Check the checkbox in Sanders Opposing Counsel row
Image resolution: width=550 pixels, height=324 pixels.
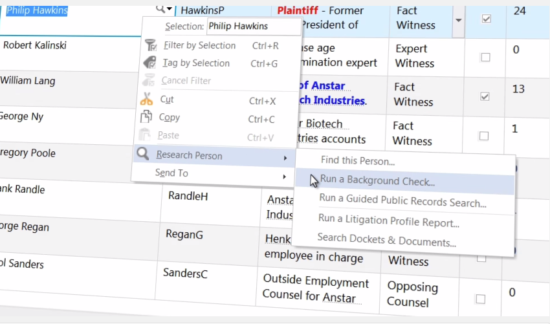click(x=480, y=299)
